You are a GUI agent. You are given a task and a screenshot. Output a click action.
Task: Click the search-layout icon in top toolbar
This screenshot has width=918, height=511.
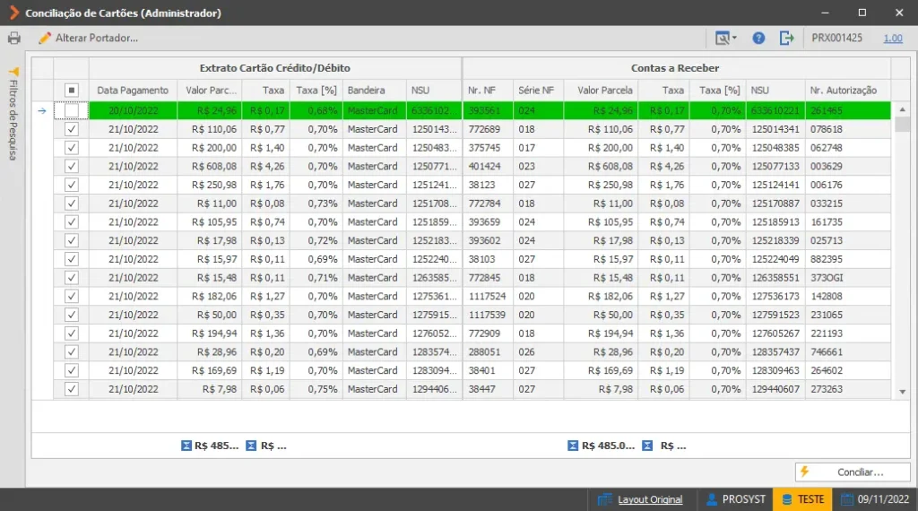723,38
